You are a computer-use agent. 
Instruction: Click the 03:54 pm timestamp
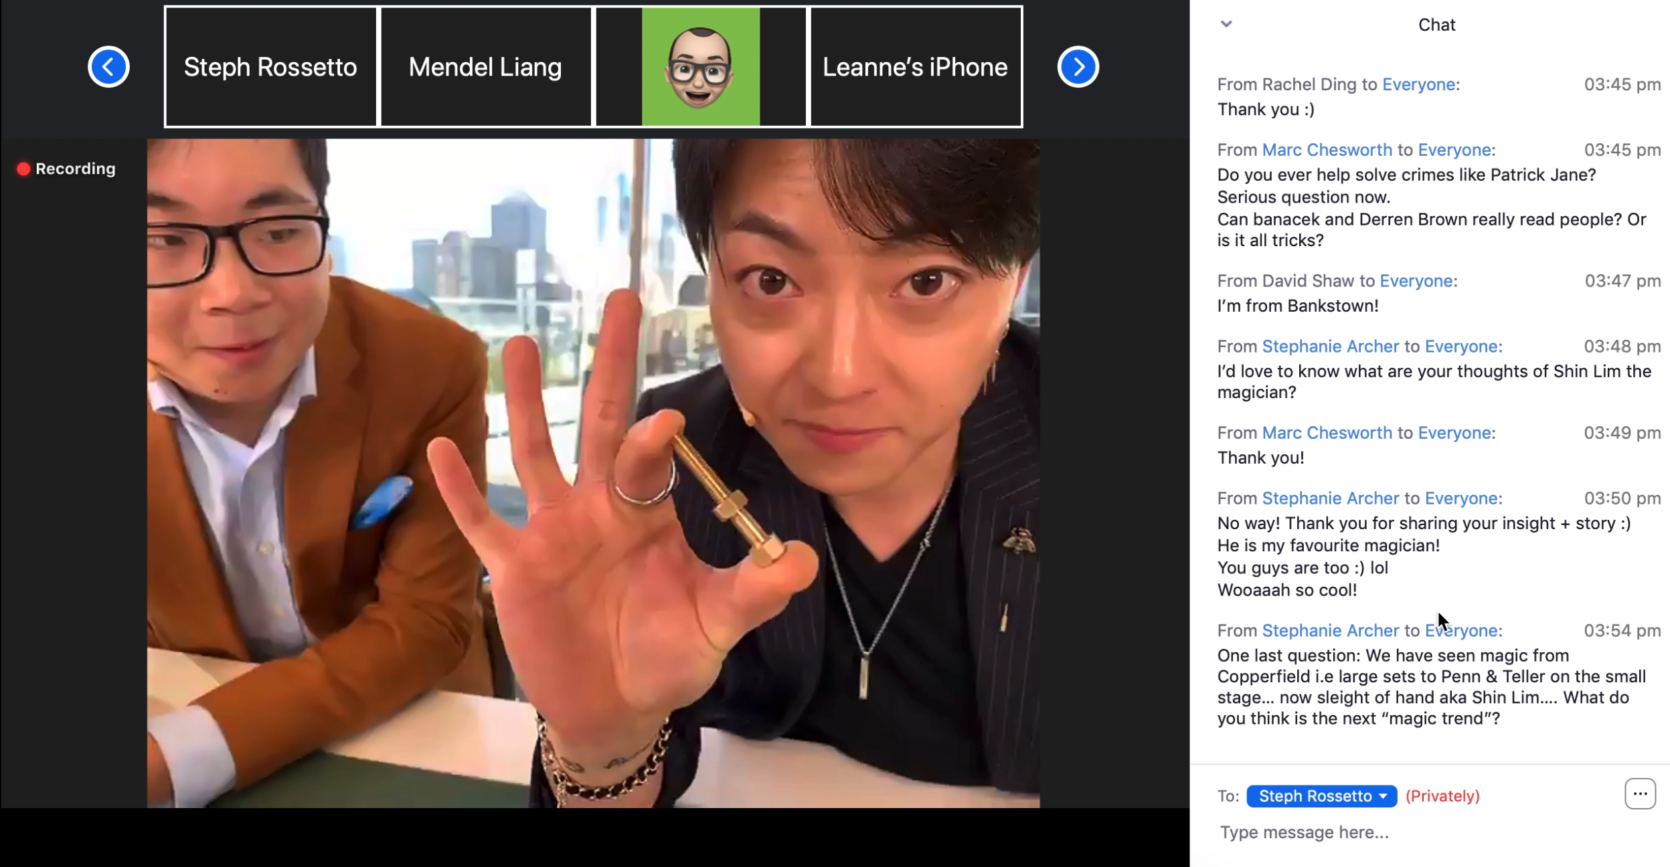(x=1622, y=631)
